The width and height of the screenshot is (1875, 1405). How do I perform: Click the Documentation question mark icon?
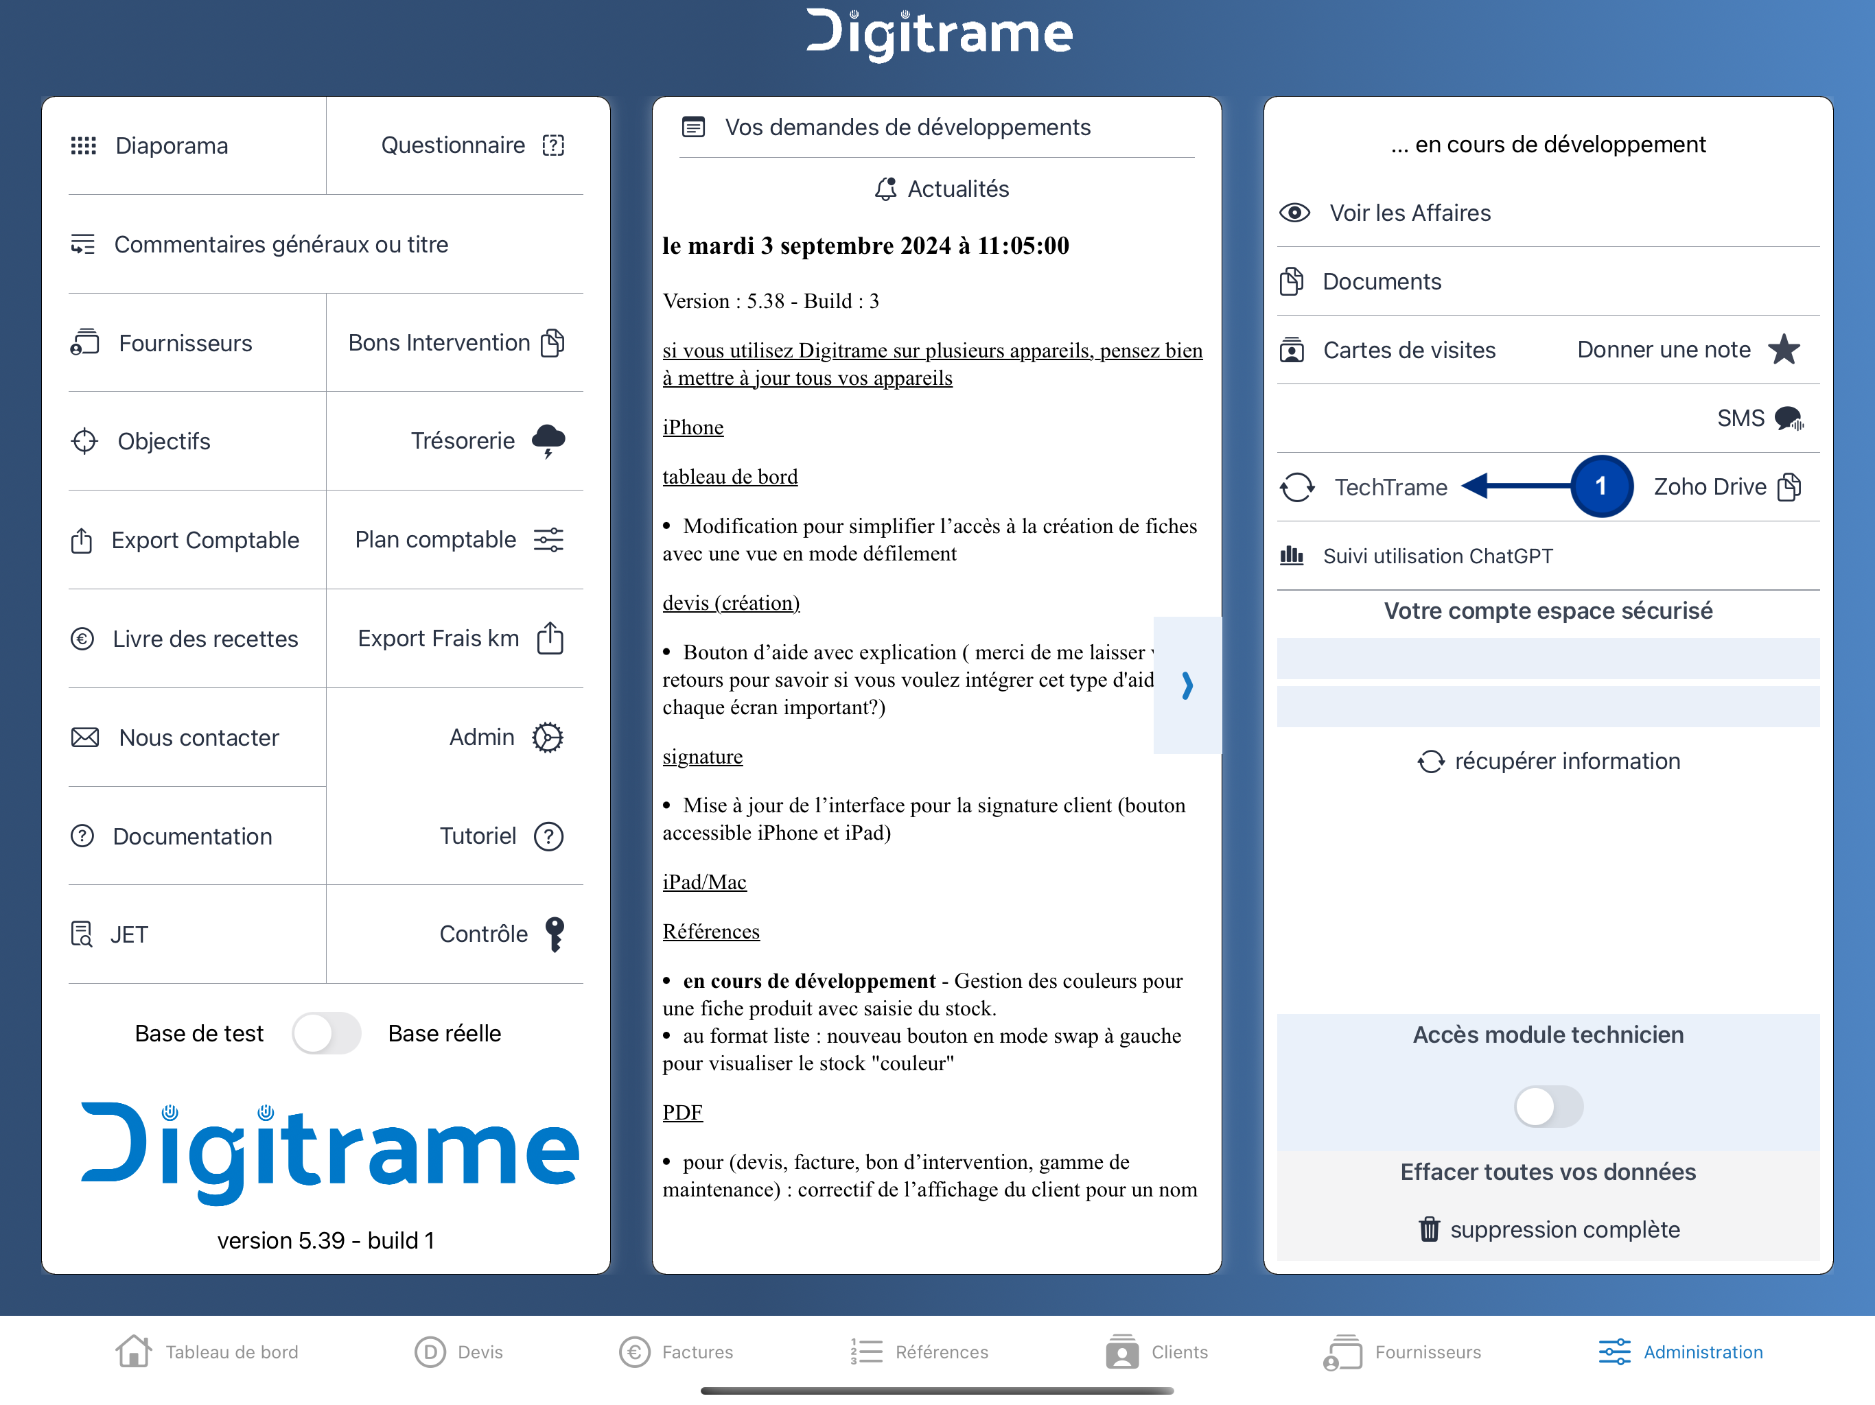coord(82,836)
